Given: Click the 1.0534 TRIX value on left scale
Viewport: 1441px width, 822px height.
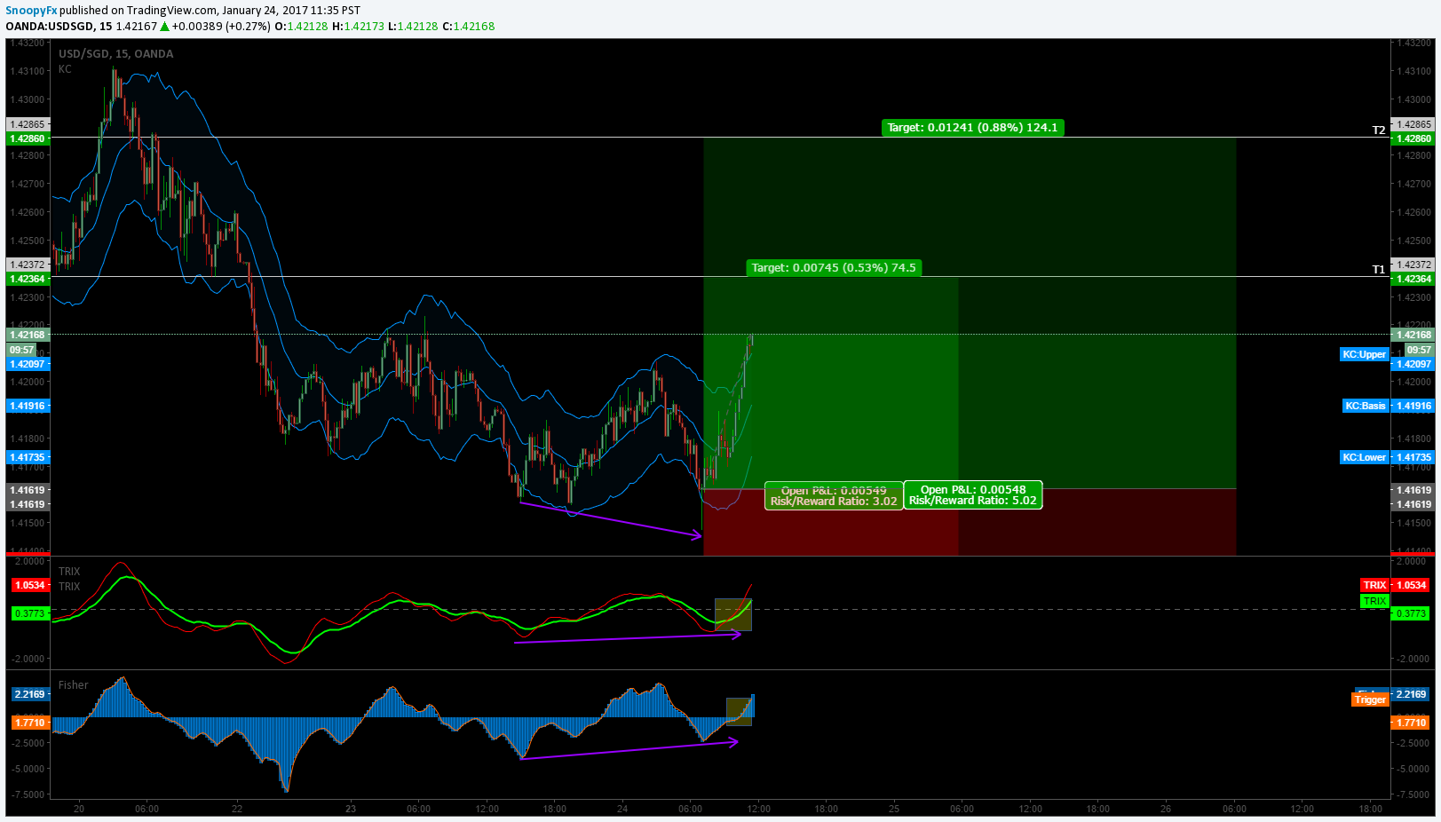Looking at the screenshot, I should coord(29,585).
